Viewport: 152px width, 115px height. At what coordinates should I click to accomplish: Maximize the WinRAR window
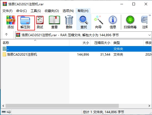pyautogui.click(x=134, y=4)
